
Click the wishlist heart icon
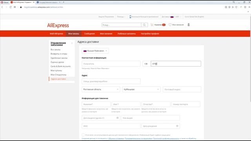click(170, 25)
